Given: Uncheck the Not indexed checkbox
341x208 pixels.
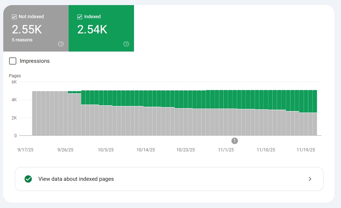Looking at the screenshot, I should point(14,17).
